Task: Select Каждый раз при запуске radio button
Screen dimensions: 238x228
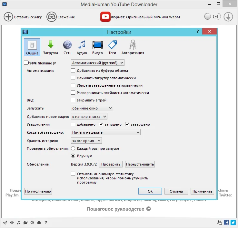Action: coord(73,148)
